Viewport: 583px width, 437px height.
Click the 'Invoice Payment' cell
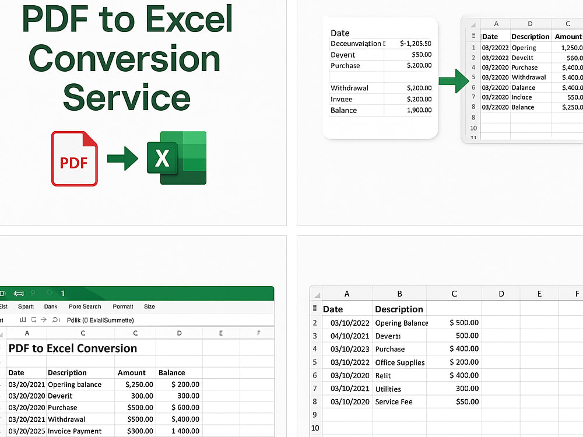[75, 431]
